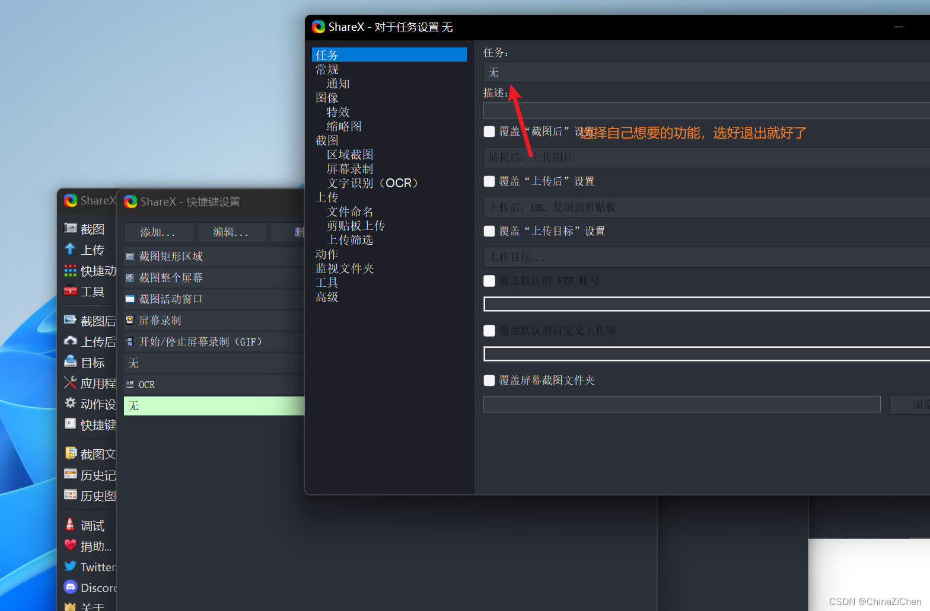Select 监视文件夹 in the settings tree
Screen dimensions: 930x611
[345, 268]
